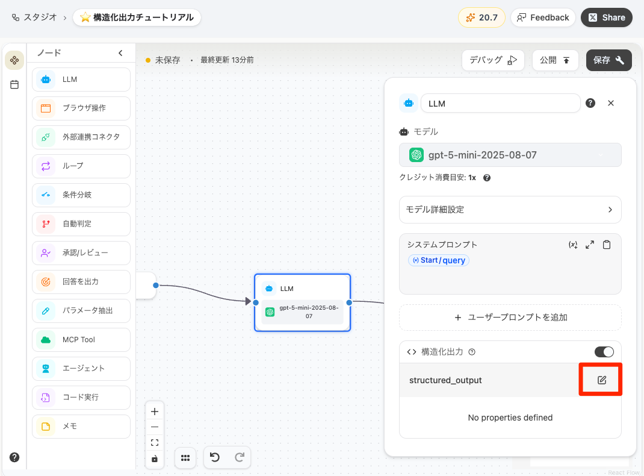Expand the システムプロンプト editor to fullscreen
Screen dimensions: 644x476
pos(590,245)
